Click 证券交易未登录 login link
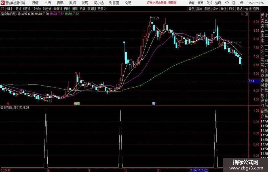The height and width of the screenshot is (172, 268). coord(157,3)
